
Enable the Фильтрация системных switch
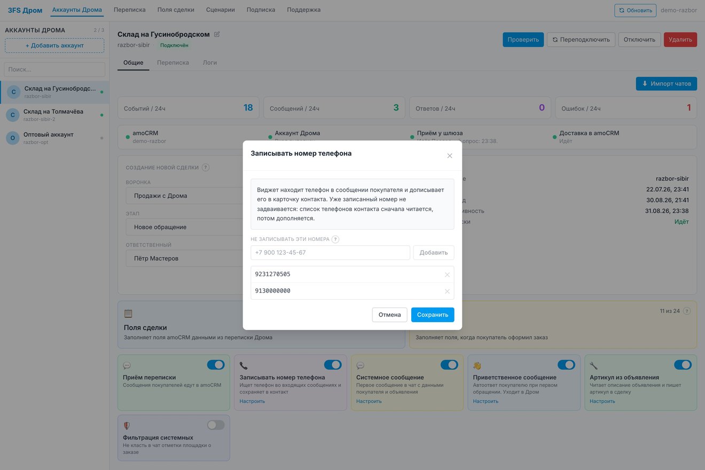[216, 425]
